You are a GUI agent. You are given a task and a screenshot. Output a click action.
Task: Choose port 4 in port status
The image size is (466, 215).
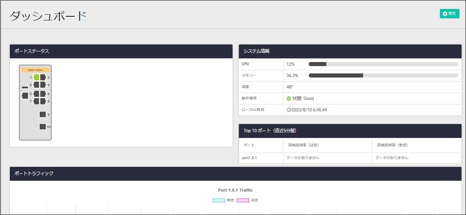pyautogui.click(x=43, y=84)
